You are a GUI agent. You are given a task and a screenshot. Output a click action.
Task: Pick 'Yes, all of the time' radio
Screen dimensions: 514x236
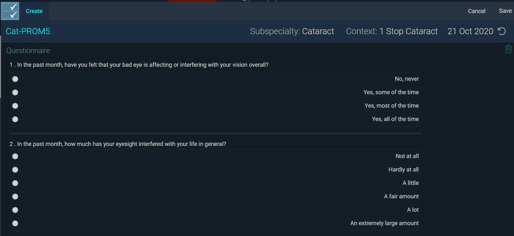(15, 119)
